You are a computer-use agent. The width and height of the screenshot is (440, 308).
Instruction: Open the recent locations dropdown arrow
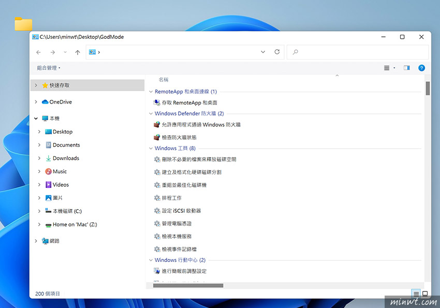click(x=65, y=52)
